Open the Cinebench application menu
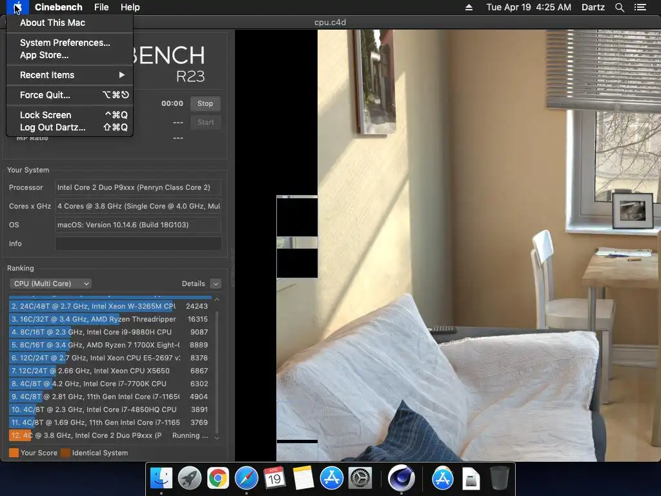This screenshot has width=661, height=496. point(58,7)
